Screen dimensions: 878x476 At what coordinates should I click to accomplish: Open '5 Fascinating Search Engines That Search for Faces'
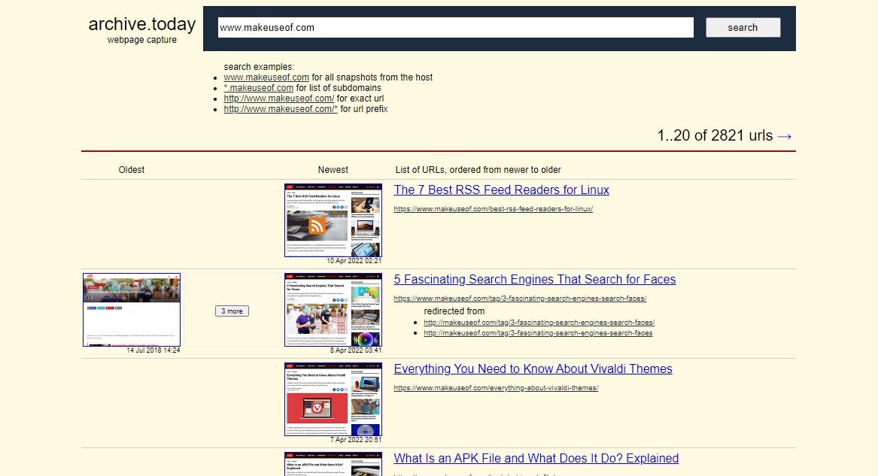(x=535, y=279)
